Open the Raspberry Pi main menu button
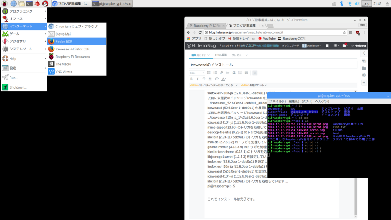 click(x=5, y=4)
